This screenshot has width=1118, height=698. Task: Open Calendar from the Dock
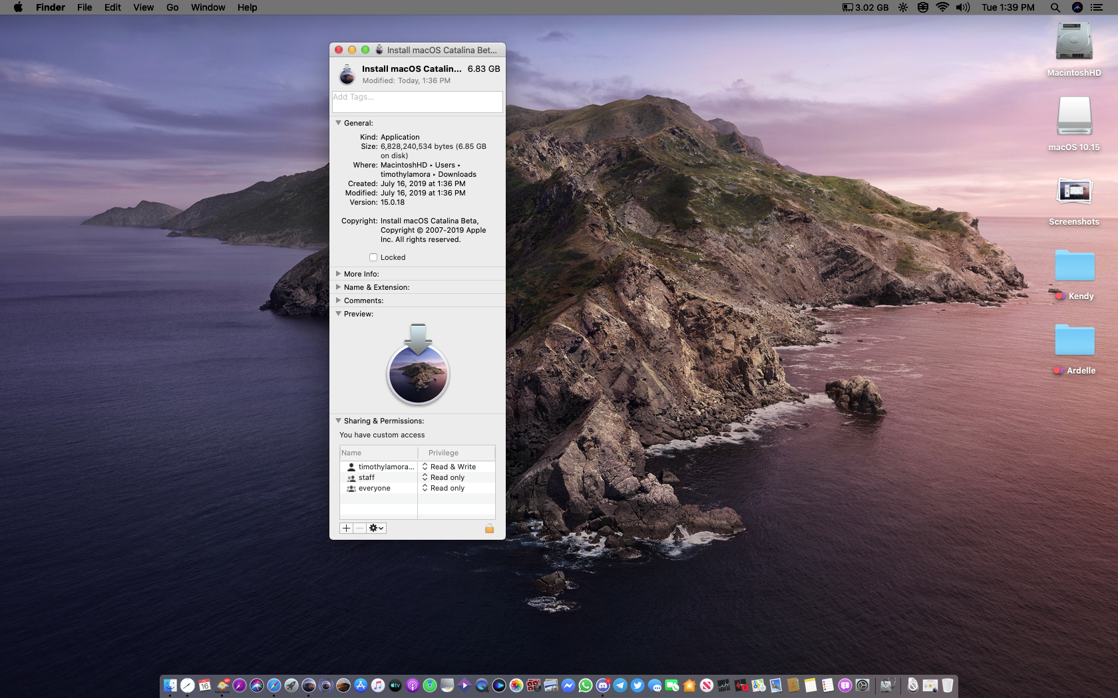tap(205, 685)
